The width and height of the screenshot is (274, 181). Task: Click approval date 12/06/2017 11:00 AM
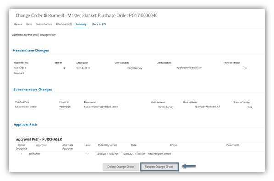(134, 154)
